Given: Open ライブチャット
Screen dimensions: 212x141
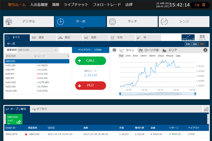Looking at the screenshot, I should pos(76,5).
